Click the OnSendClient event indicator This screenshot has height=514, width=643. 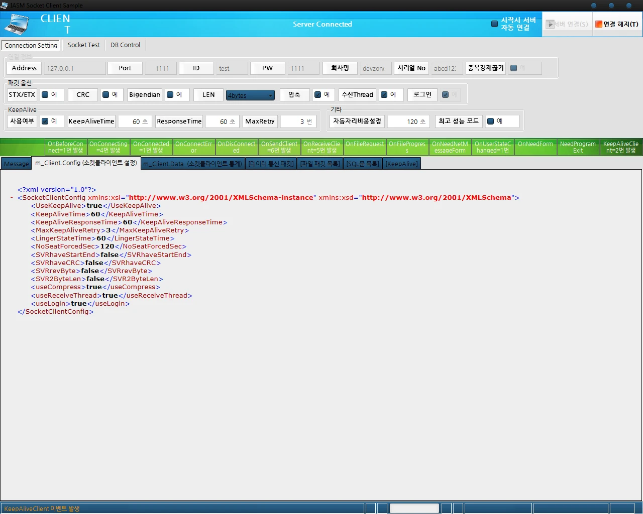point(279,147)
